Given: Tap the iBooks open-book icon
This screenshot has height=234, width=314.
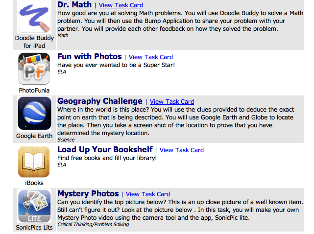Looking at the screenshot, I should 34,162.
